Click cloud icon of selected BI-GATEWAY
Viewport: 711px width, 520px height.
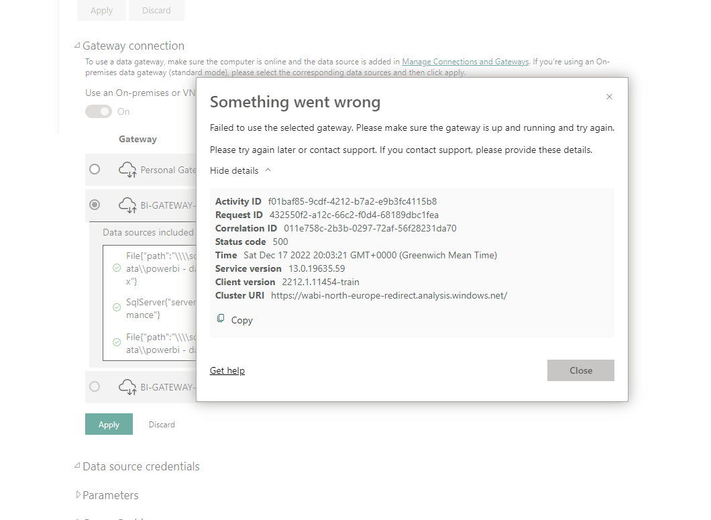(127, 205)
